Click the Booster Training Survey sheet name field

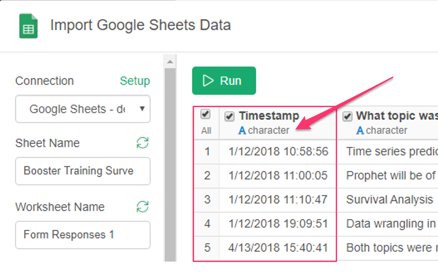83,171
